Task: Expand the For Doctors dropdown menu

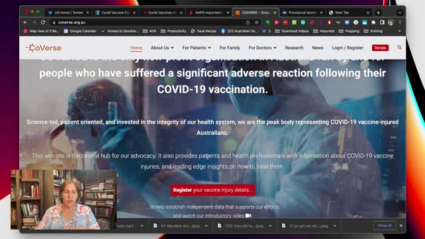Action: click(262, 48)
